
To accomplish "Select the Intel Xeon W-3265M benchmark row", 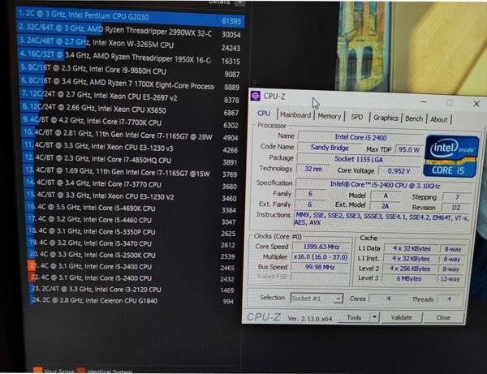I will pos(130,45).
